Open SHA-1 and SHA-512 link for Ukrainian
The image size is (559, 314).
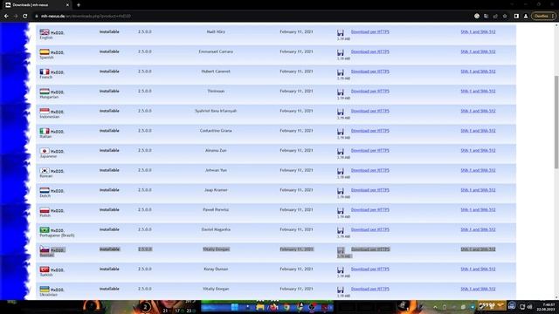(x=478, y=289)
